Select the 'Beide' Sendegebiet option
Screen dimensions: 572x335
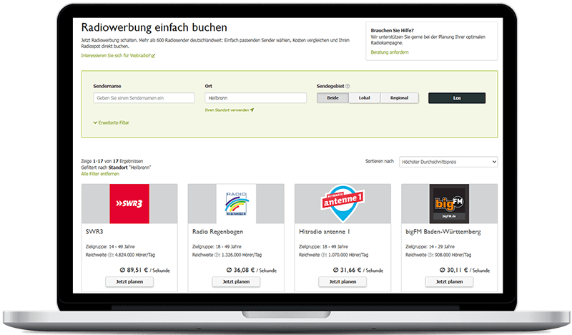332,98
